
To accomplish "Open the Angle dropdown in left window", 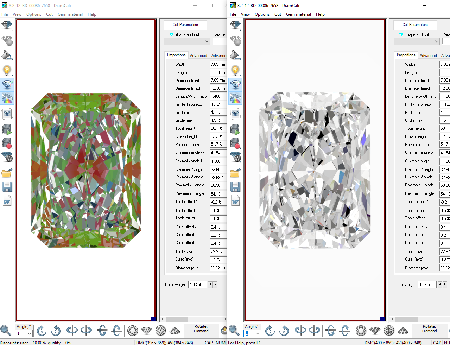I will 30,333.
